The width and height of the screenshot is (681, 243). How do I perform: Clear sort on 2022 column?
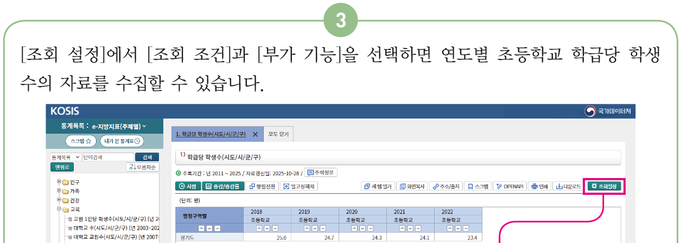[466, 228]
